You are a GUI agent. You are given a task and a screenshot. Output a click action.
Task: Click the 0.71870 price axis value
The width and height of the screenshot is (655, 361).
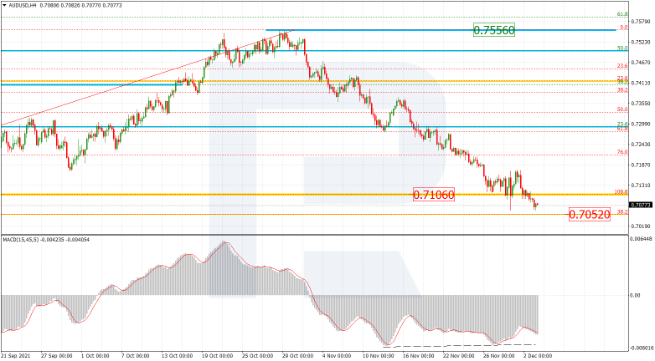(641, 165)
